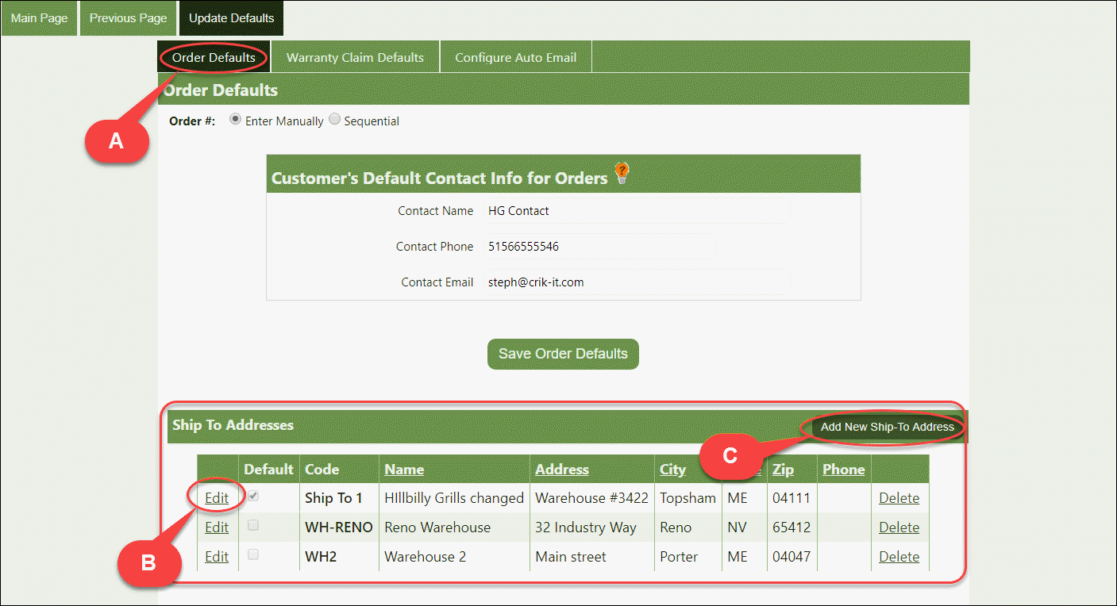Image resolution: width=1117 pixels, height=606 pixels.
Task: Edit the Ship To 1 address
Action: 217,498
